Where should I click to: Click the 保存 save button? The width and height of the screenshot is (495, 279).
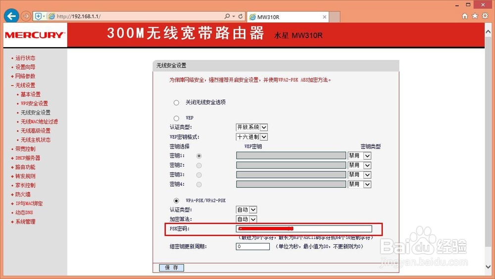[x=171, y=268]
